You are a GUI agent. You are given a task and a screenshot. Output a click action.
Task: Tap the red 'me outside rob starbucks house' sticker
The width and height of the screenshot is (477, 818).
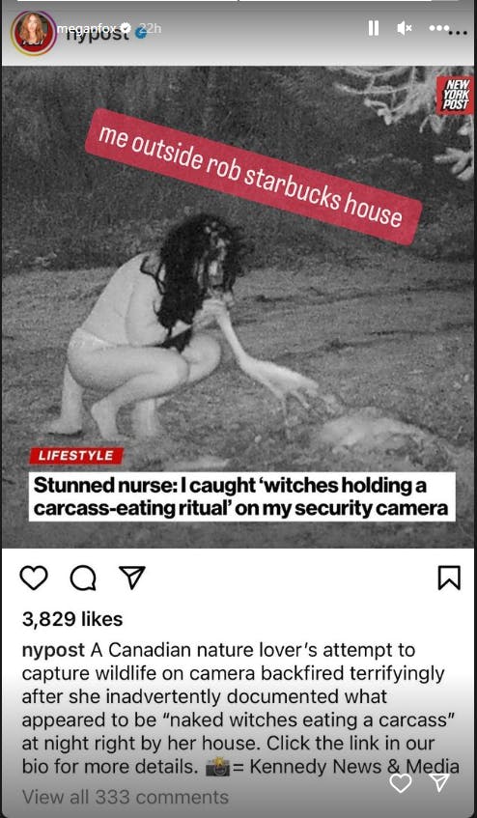pyautogui.click(x=253, y=177)
